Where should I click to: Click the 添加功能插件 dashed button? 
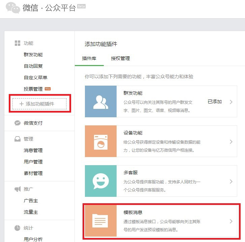click(x=39, y=104)
